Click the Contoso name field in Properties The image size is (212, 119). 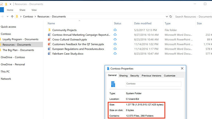pyautogui.click(x=153, y=84)
